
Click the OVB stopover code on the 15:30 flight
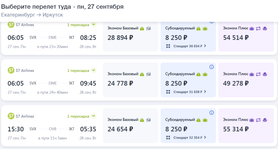pos(52,129)
